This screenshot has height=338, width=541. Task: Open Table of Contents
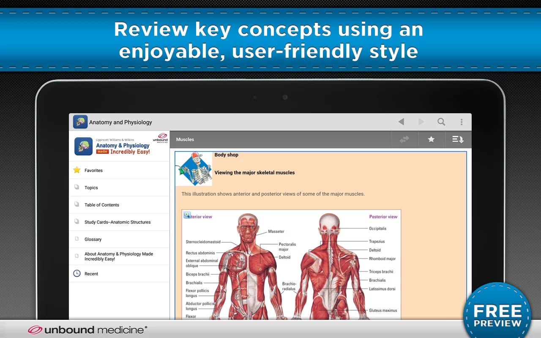pos(119,205)
